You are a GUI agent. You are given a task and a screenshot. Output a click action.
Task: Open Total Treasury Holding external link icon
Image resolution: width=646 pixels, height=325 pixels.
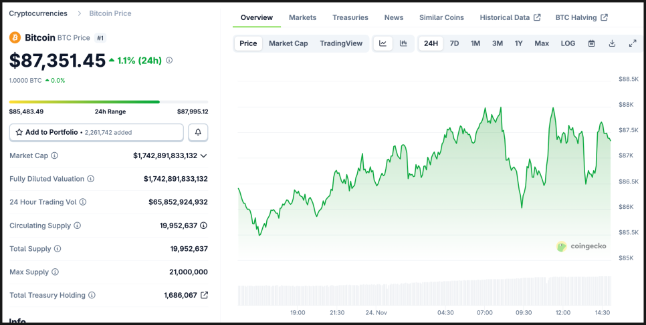(x=205, y=295)
